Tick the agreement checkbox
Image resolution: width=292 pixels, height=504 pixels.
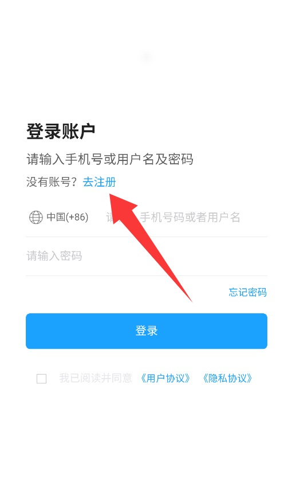[41, 379]
